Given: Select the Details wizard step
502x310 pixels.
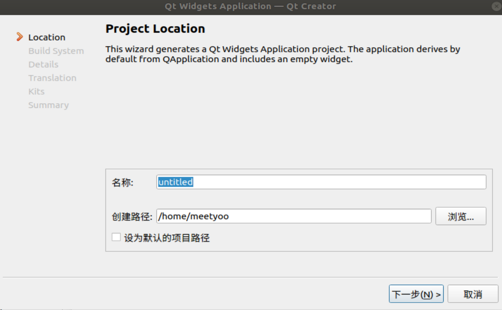Looking at the screenshot, I should pyautogui.click(x=43, y=65).
